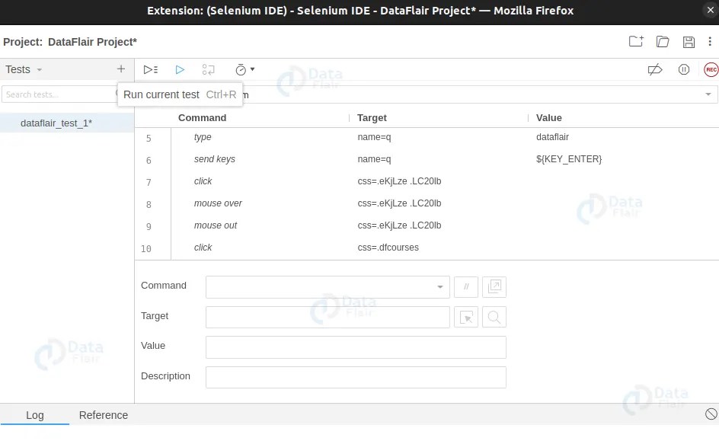The image size is (719, 441).
Task: Open the target search magnifier icon
Action: 494,317
